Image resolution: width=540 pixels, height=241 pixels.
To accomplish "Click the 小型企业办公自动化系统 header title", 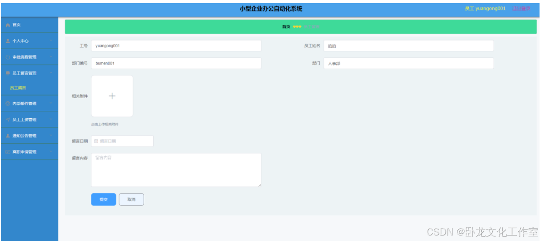I will coord(271,9).
